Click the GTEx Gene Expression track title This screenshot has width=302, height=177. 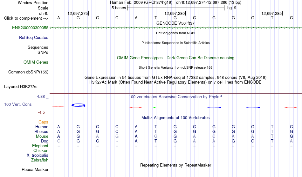coord(175,78)
